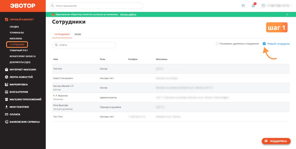Open Товарный учет in sidebar
The width and height of the screenshot is (296, 149).
(19, 50)
